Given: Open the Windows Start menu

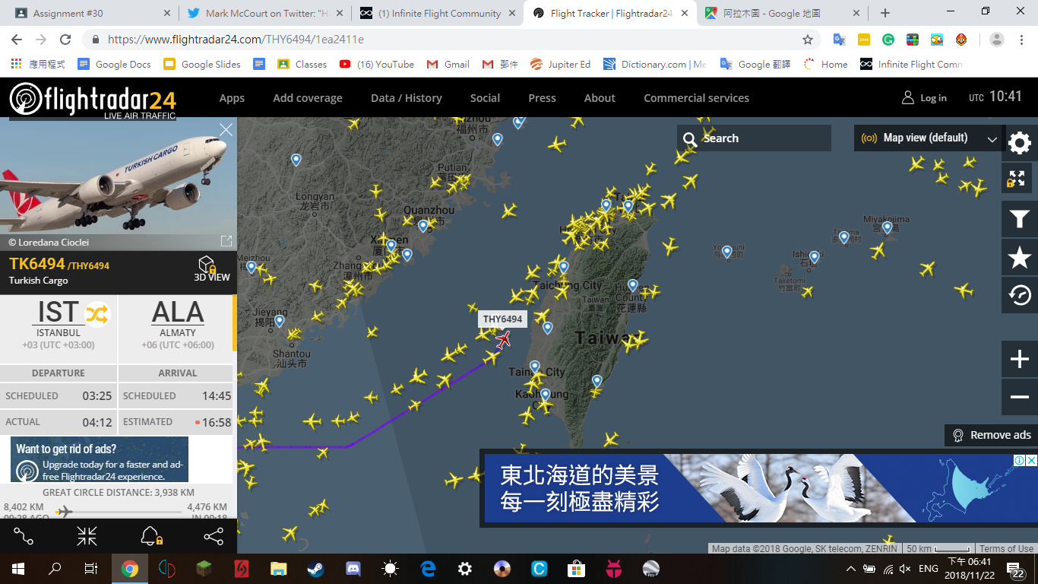Looking at the screenshot, I should [17, 568].
